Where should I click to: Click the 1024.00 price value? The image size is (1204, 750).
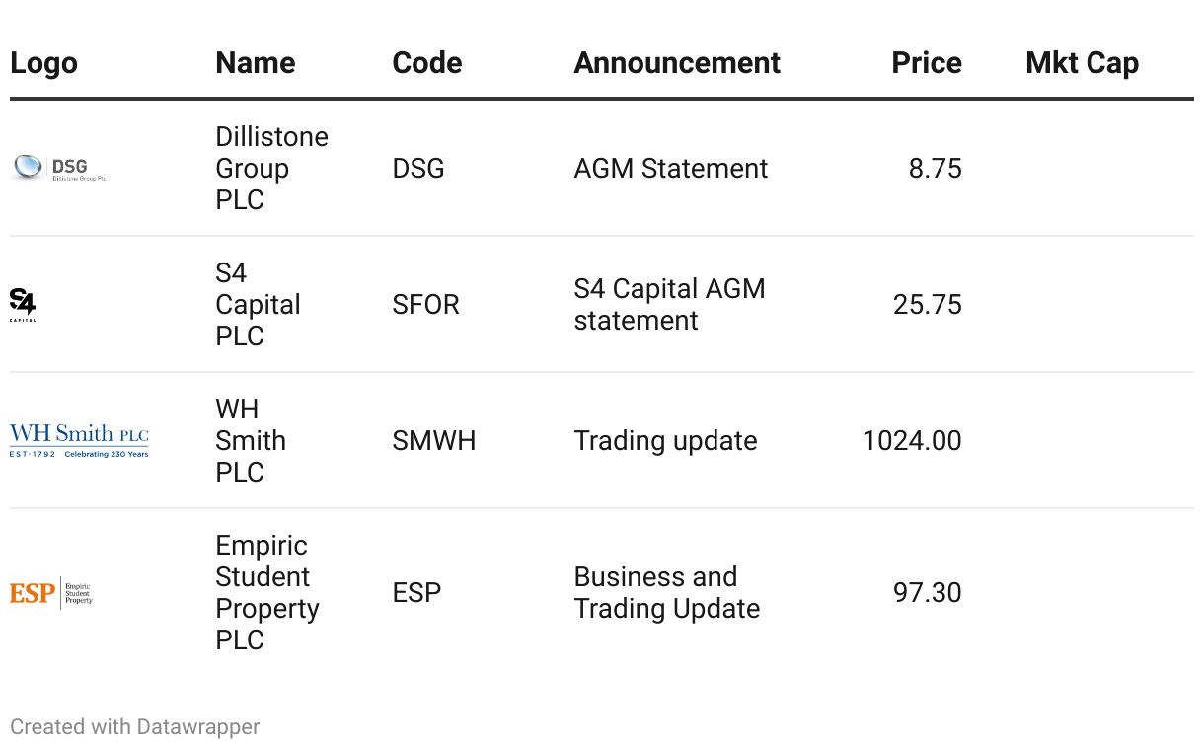click(911, 440)
